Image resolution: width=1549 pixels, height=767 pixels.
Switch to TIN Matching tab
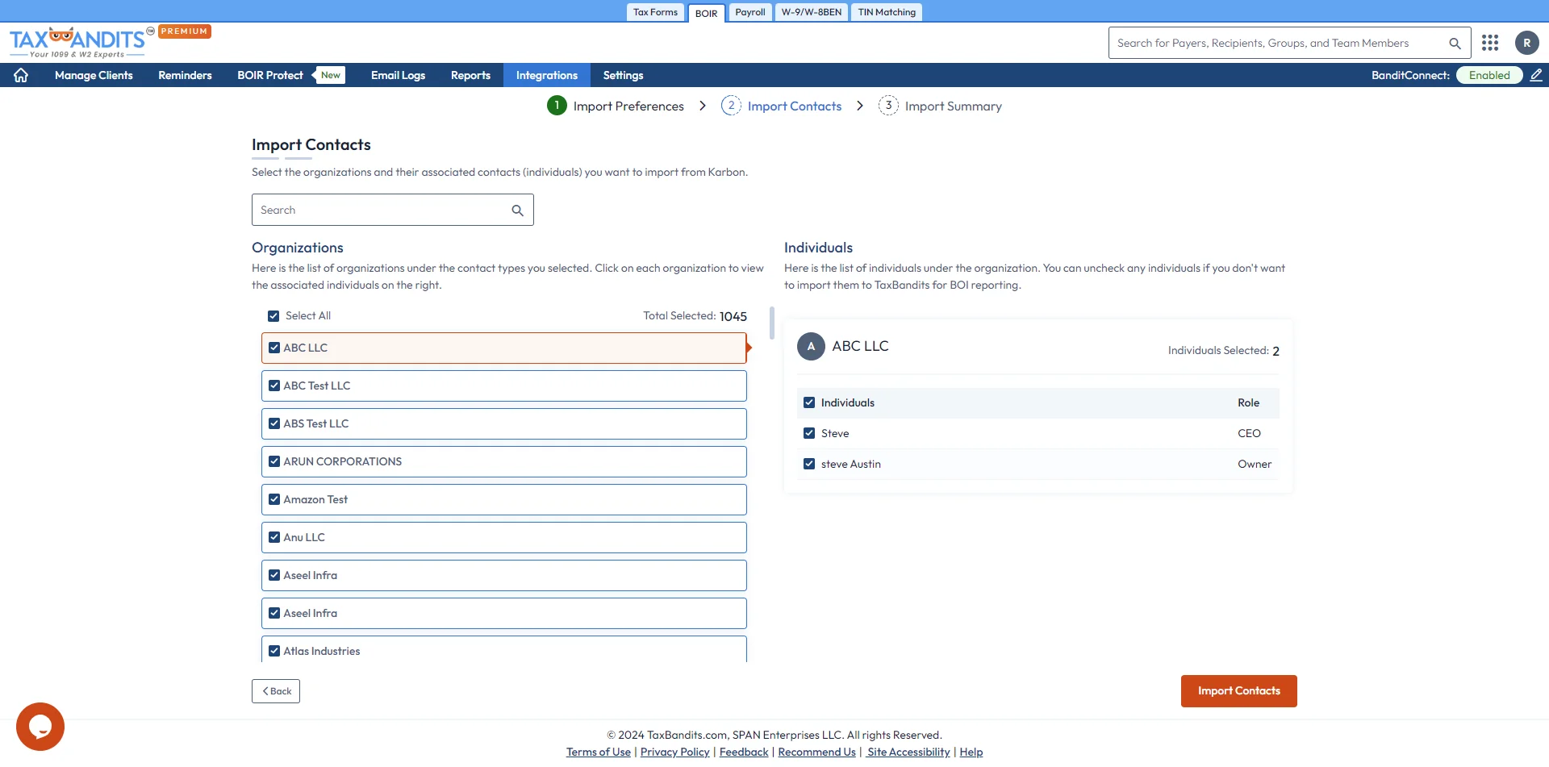point(887,12)
